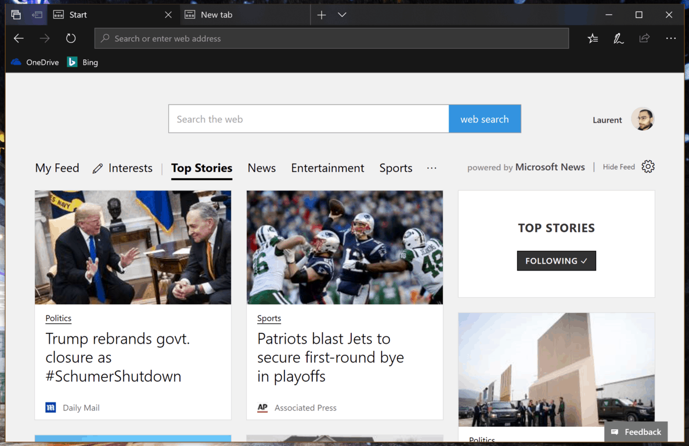Image resolution: width=689 pixels, height=446 pixels.
Task: Open Settings and more menu
Action: pyautogui.click(x=670, y=39)
